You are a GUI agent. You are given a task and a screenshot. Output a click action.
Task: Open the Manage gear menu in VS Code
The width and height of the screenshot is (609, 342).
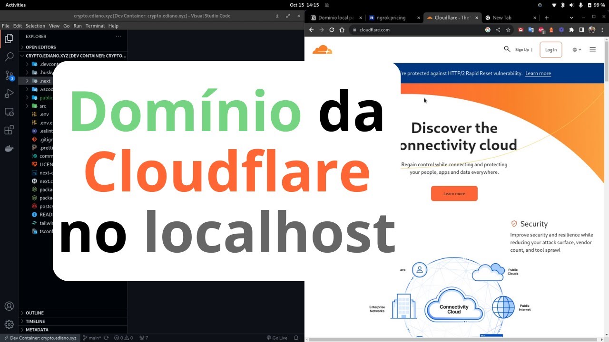click(x=9, y=324)
